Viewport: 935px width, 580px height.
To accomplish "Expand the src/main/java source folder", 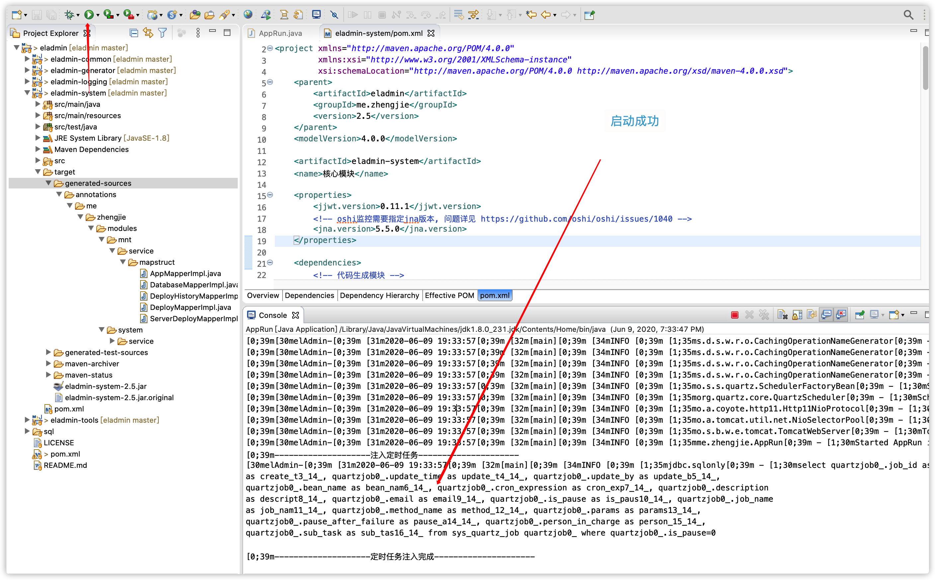I will pyautogui.click(x=38, y=104).
